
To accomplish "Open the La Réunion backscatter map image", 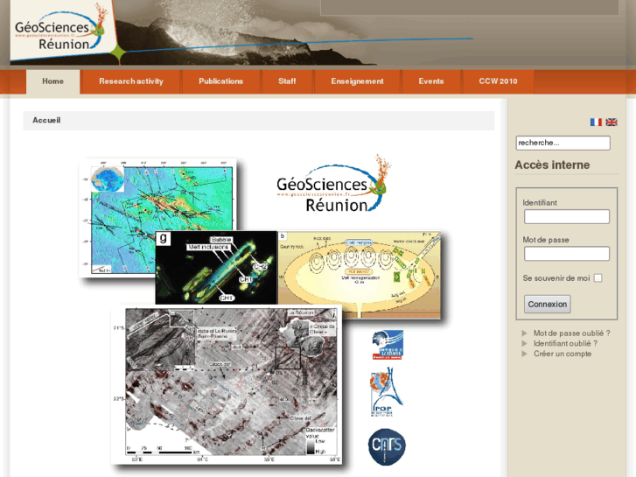I will (227, 385).
